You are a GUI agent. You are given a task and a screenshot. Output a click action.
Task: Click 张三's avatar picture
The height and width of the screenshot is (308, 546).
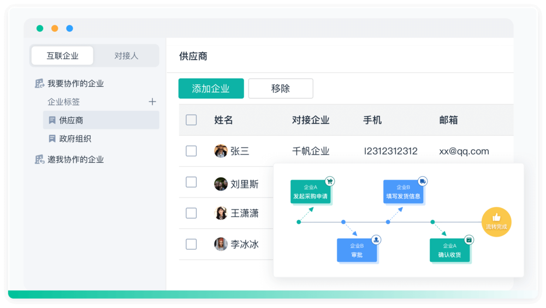coord(221,151)
